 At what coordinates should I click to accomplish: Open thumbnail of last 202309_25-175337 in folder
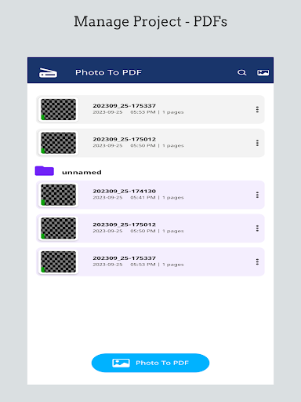tap(58, 261)
